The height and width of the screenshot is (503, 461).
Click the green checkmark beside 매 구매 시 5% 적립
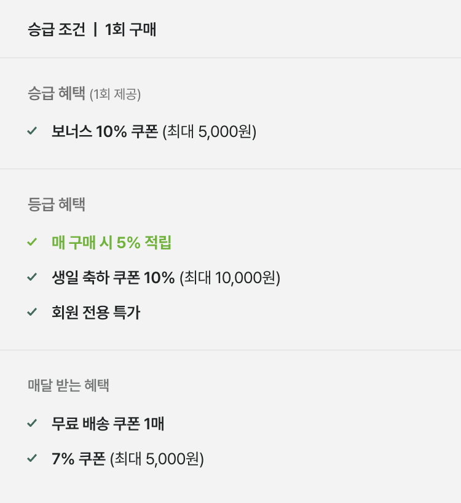coord(33,243)
